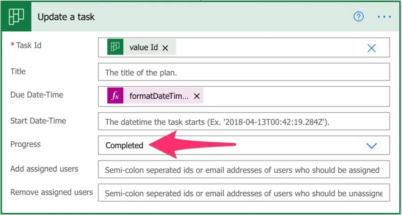Screen dimensions: 402x215
Task: Collapse the card via Update a task title
Action: click(66, 17)
